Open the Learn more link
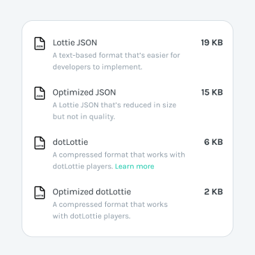 click(134, 167)
